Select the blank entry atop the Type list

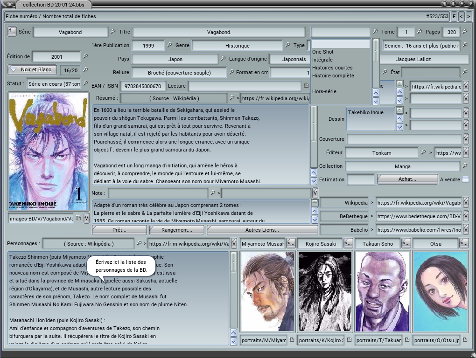click(341, 44)
